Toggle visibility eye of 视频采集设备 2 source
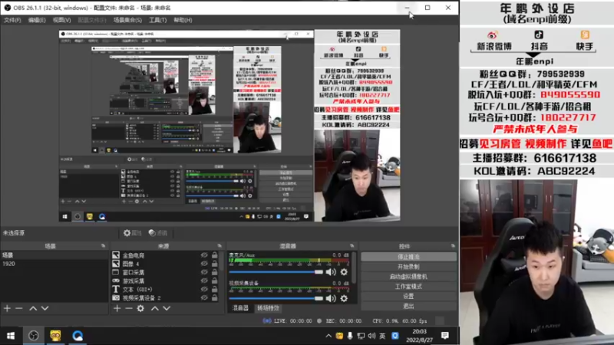Image resolution: width=614 pixels, height=345 pixels. (x=204, y=298)
